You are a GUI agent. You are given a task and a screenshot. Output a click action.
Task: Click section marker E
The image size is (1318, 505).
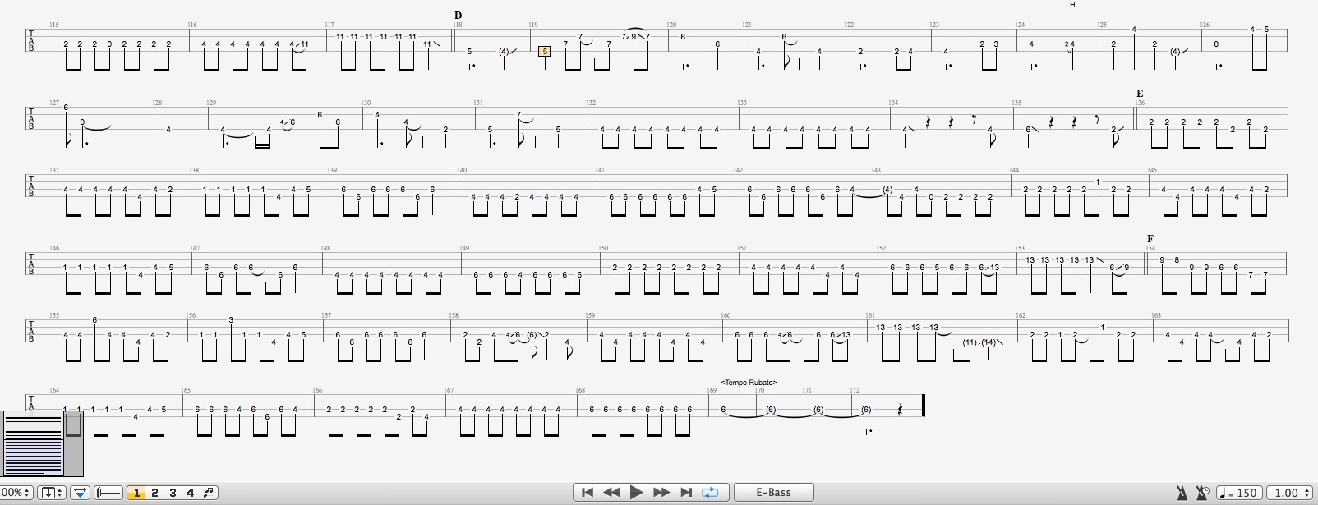(1140, 94)
